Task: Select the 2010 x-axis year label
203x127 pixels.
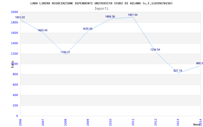Action: coord(111,122)
